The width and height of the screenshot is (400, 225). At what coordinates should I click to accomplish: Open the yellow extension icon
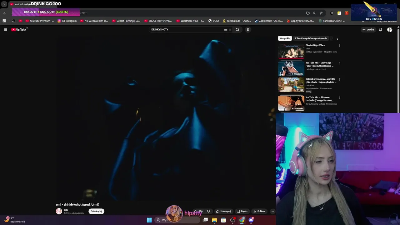[x=339, y=13]
